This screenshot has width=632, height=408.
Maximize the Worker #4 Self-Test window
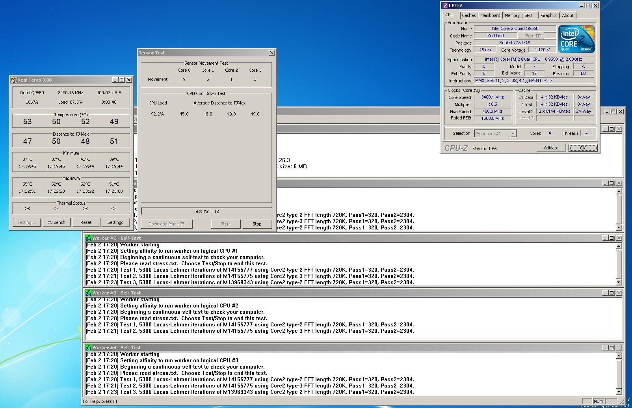pyautogui.click(x=612, y=348)
